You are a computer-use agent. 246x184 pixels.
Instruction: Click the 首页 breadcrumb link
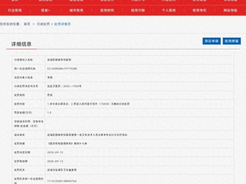[x=27, y=25]
